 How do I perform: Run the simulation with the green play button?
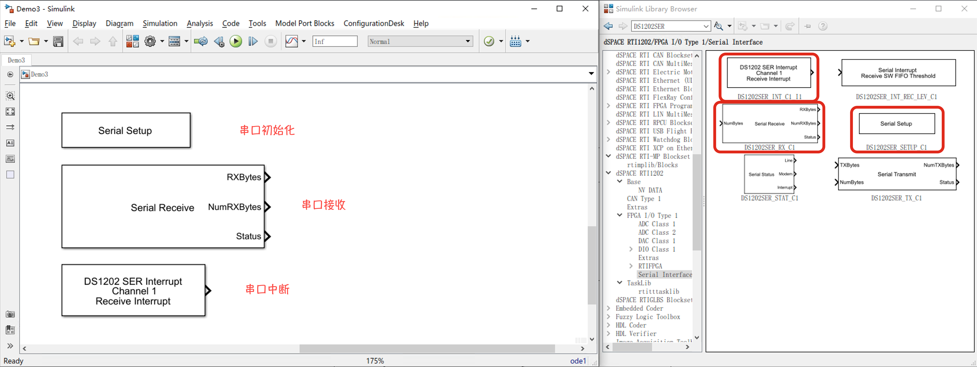pos(236,41)
